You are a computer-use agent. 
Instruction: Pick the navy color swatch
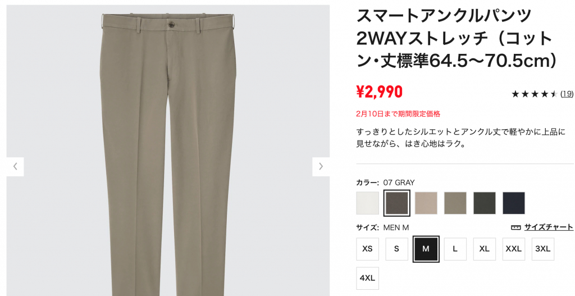pos(514,203)
